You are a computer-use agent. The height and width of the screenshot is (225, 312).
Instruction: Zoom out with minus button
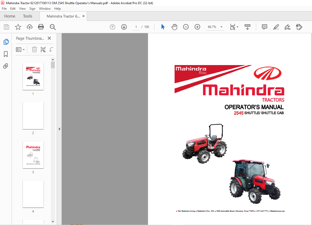(x=186, y=27)
